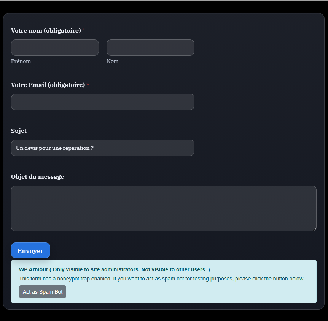
Task: Click the 'Un devis pour une réparation ?' placeholder
Action: click(55, 148)
